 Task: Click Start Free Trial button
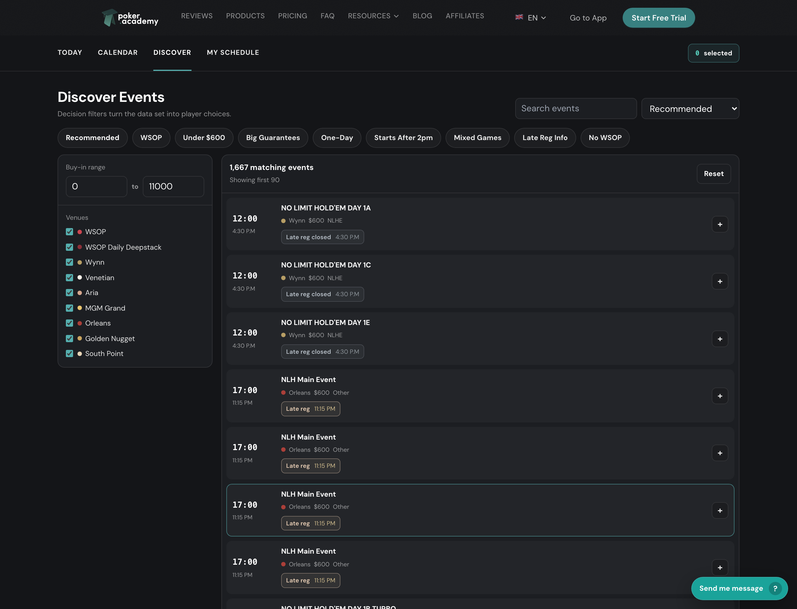[659, 18]
